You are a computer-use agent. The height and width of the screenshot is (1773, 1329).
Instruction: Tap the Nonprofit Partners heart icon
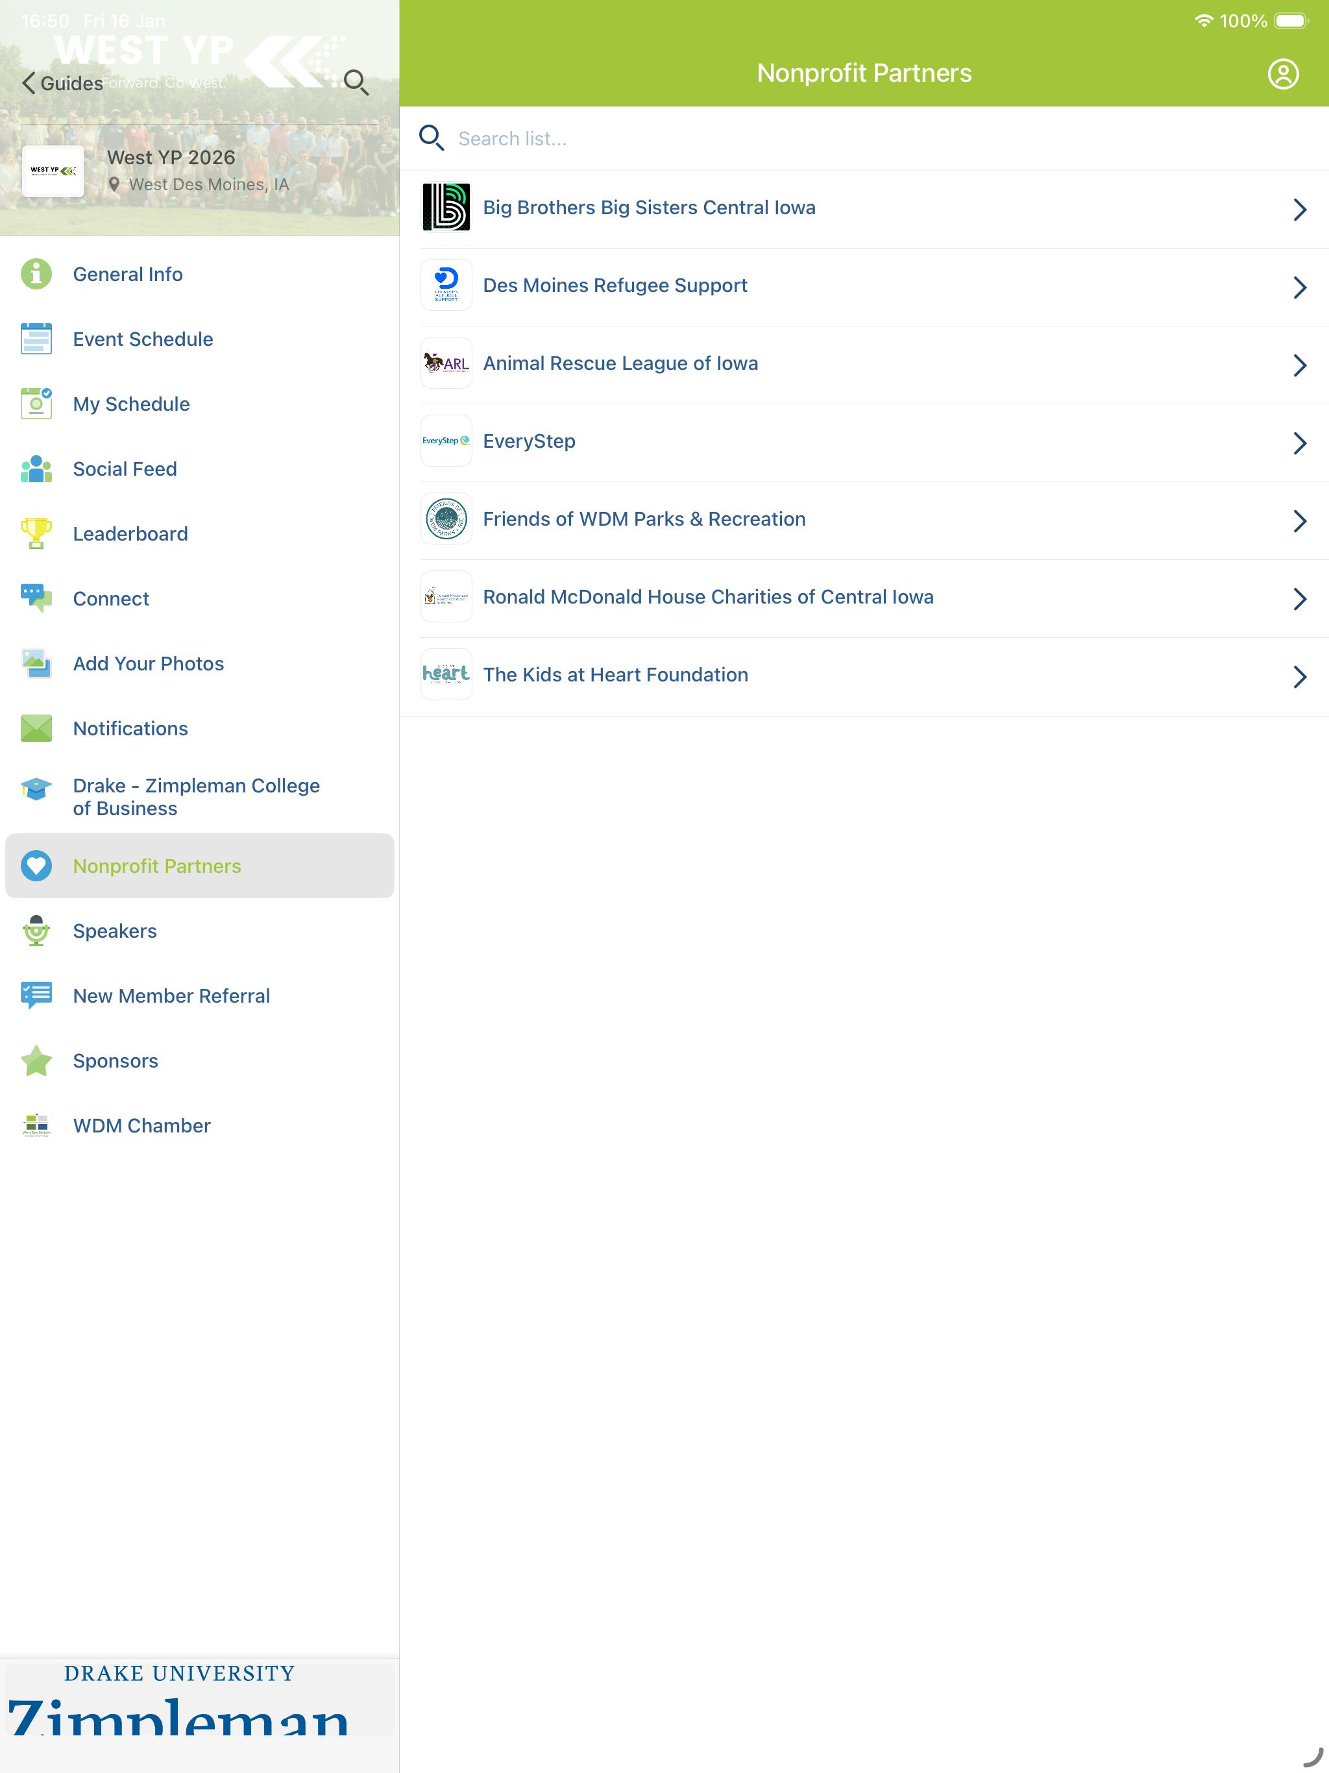36,866
